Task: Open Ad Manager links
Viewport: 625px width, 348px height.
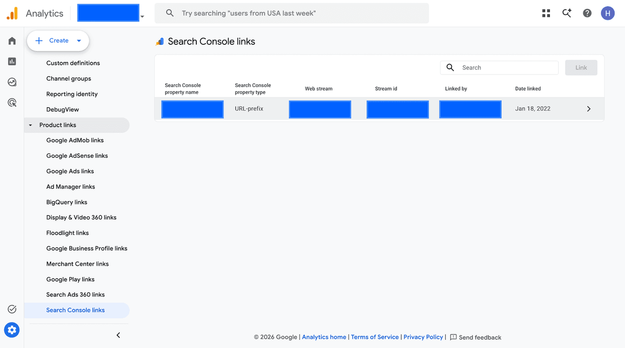Action: pos(71,187)
